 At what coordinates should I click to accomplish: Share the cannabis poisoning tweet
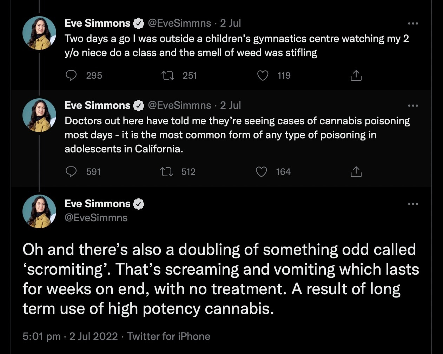[x=356, y=172]
